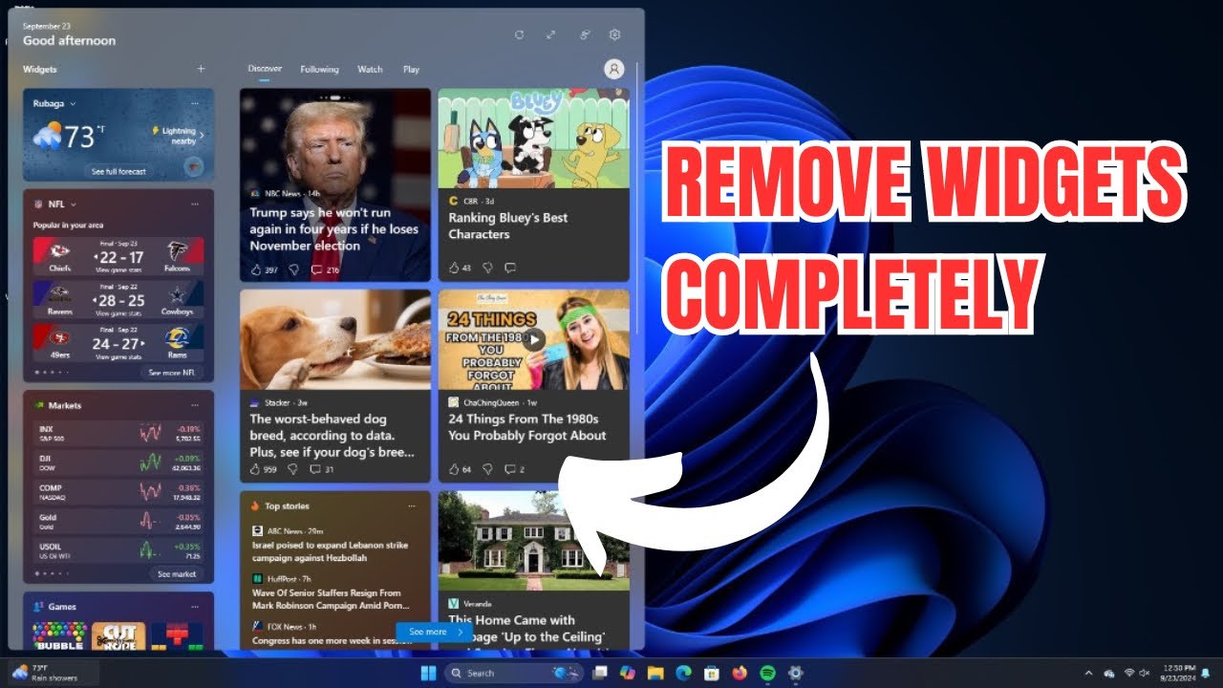This screenshot has width=1223, height=688.
Task: Switch to the Discover tab
Action: click(265, 69)
